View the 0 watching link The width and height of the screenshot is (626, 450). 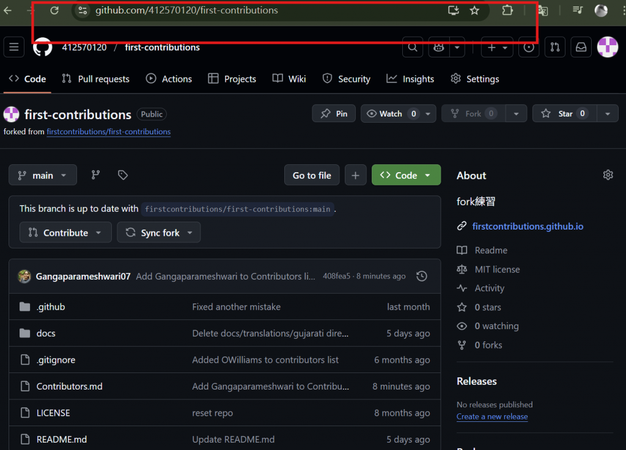coord(496,326)
